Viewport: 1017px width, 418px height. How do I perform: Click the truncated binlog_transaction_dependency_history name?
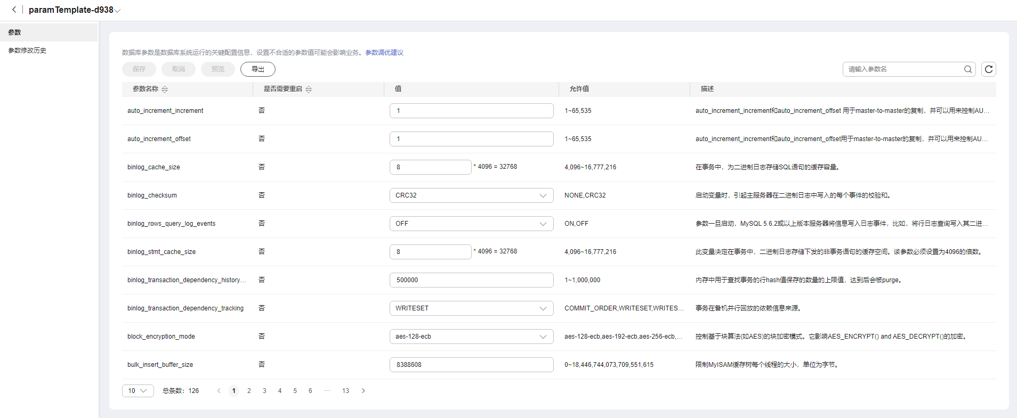[x=187, y=280]
